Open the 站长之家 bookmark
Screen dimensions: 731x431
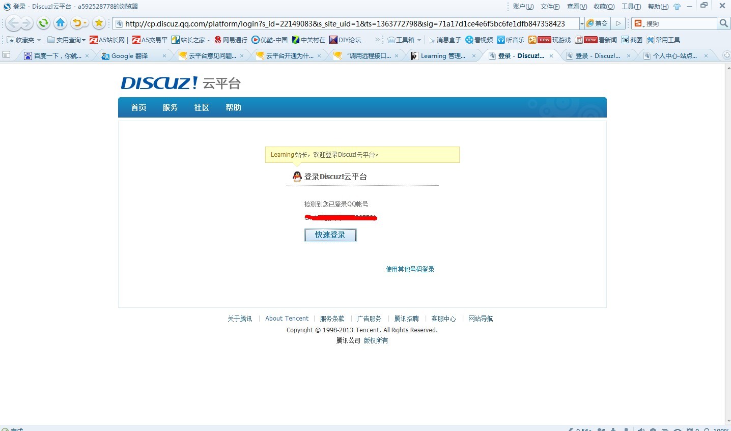pos(190,40)
